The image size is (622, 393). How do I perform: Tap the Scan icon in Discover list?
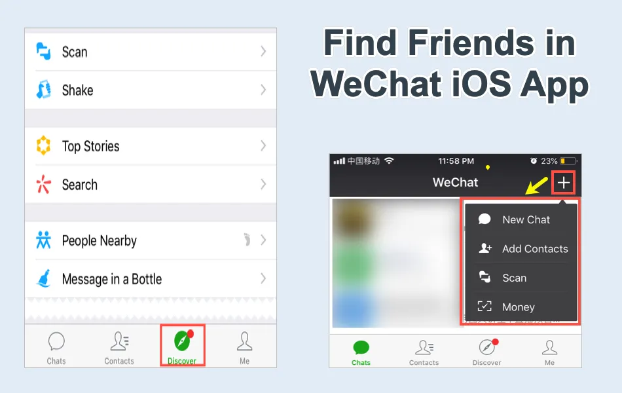[43, 51]
